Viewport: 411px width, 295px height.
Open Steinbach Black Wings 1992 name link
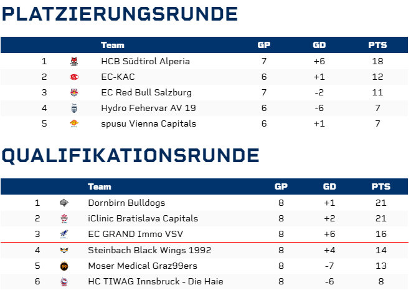[149, 250]
